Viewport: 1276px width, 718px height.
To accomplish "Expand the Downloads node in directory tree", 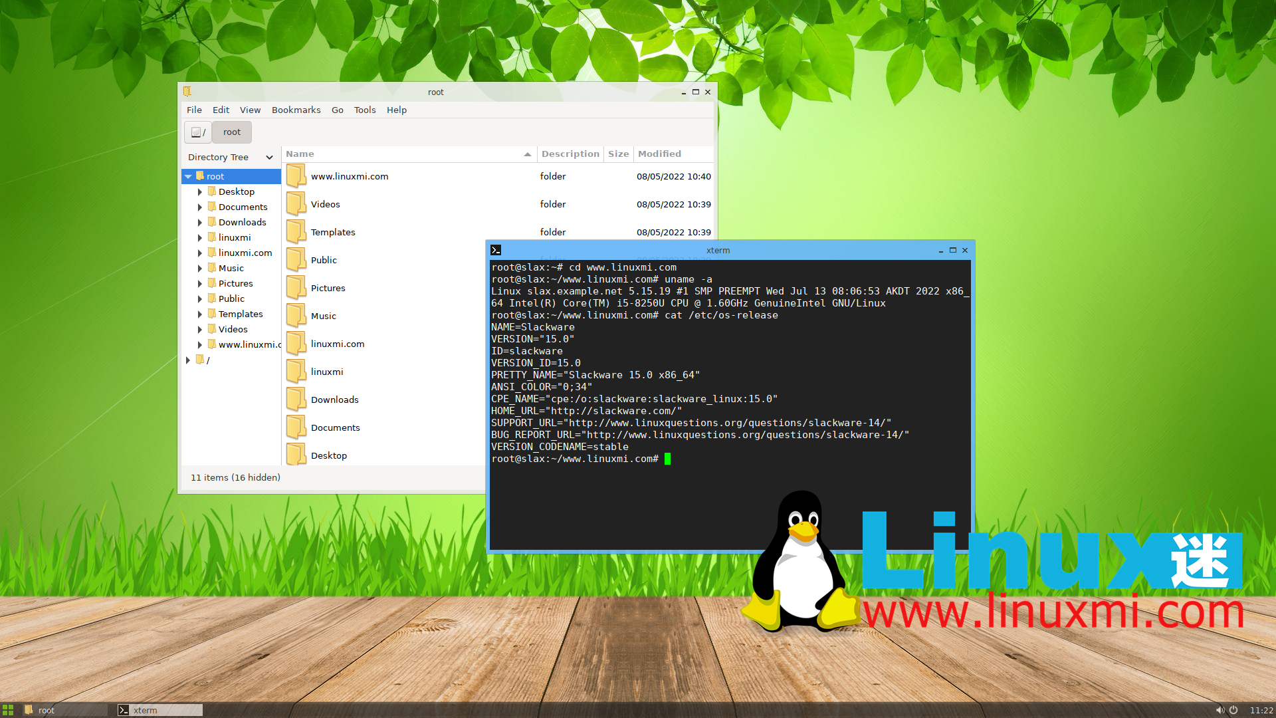I will pos(200,222).
